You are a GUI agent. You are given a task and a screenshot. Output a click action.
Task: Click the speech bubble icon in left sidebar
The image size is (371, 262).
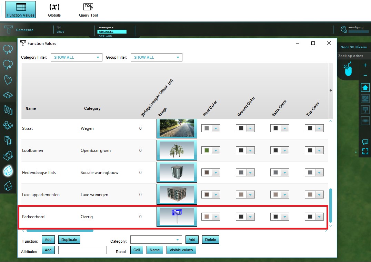(x=8, y=110)
